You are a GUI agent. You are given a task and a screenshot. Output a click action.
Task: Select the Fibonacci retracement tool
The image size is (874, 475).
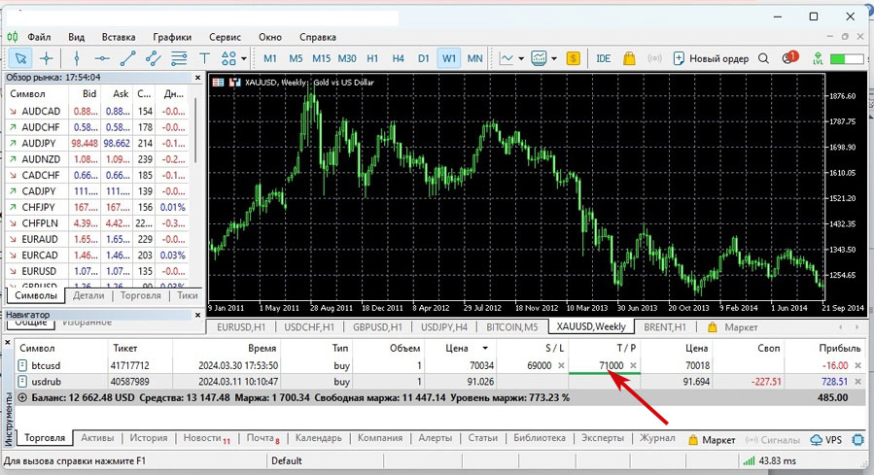pos(179,58)
